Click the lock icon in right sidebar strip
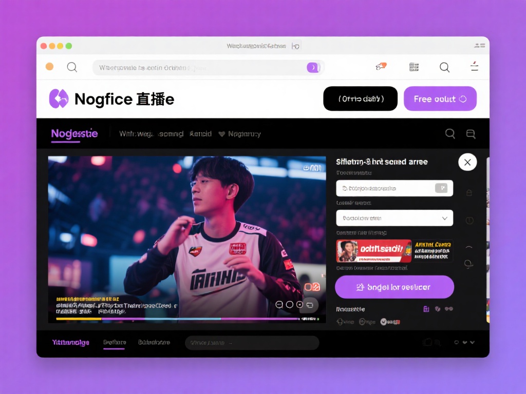 (468, 193)
